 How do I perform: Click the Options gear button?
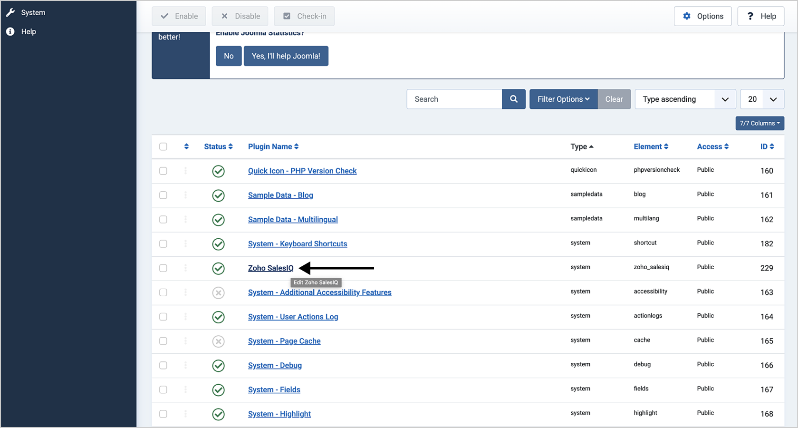coord(702,16)
